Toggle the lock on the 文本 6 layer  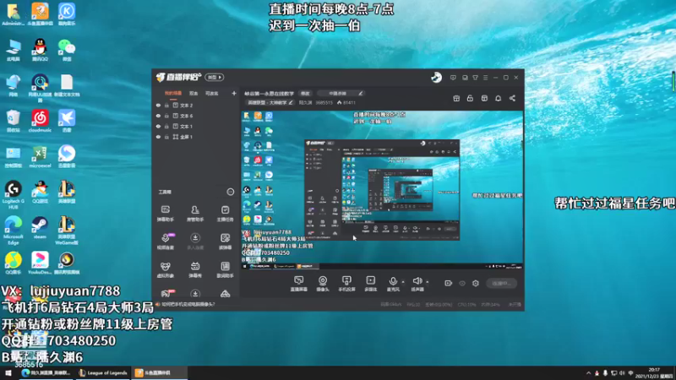[166, 116]
